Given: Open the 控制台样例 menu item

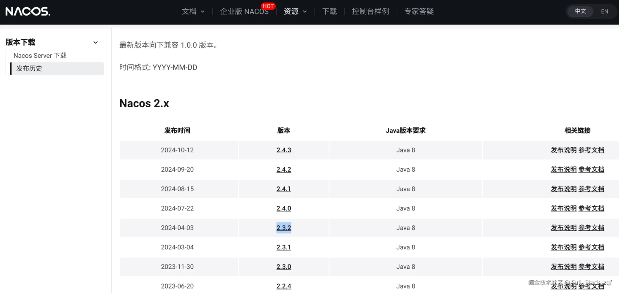Looking at the screenshot, I should pyautogui.click(x=370, y=11).
